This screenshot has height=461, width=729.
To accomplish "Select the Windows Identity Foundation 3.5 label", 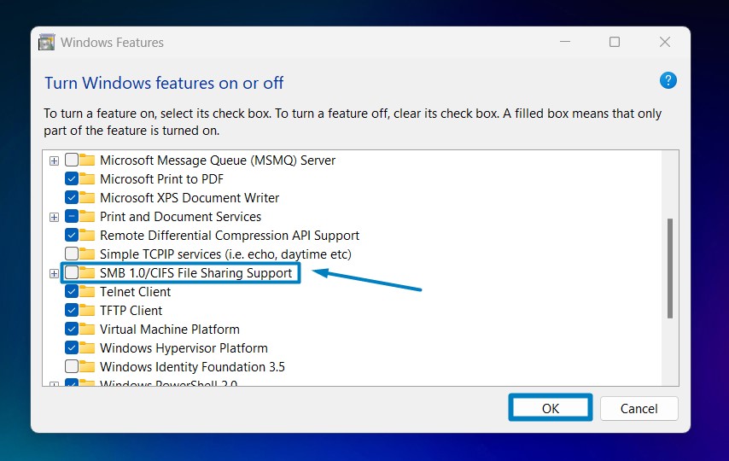I will [x=192, y=366].
